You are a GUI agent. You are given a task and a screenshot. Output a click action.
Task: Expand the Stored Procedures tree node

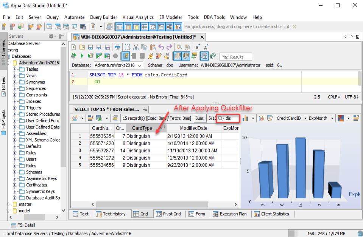click(15, 114)
